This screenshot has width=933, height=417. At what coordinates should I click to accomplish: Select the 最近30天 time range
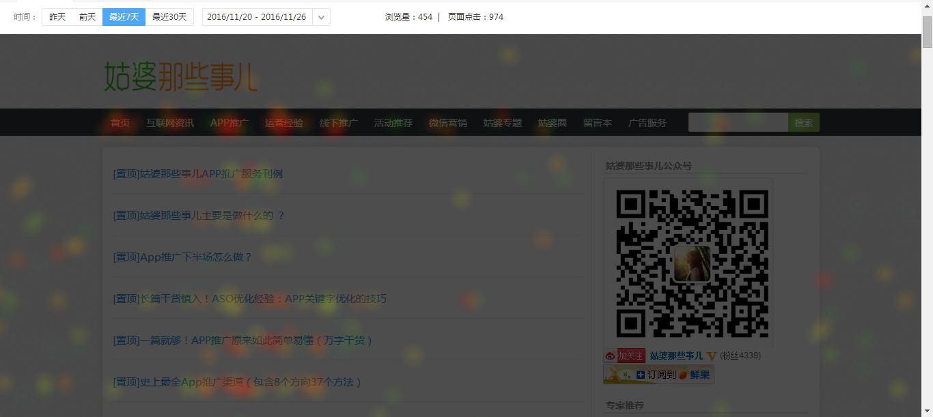(x=169, y=17)
